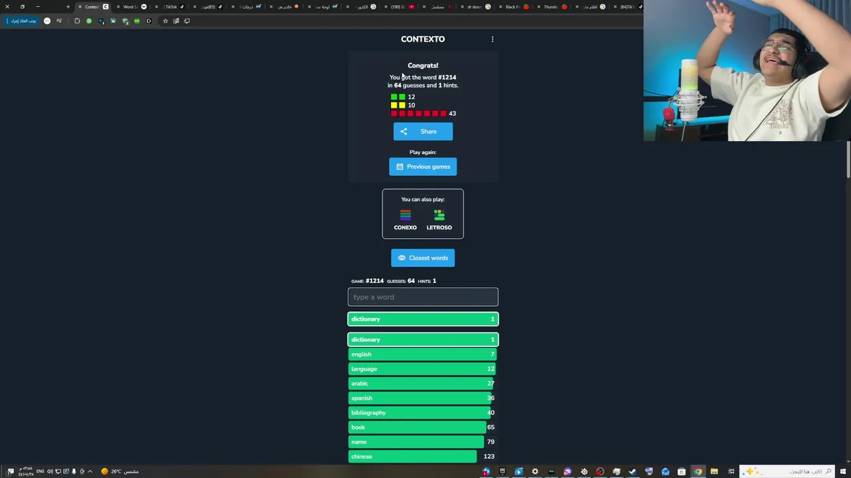Select the 'arabic' guess row
This screenshot has height=478, width=851.
[x=423, y=383]
